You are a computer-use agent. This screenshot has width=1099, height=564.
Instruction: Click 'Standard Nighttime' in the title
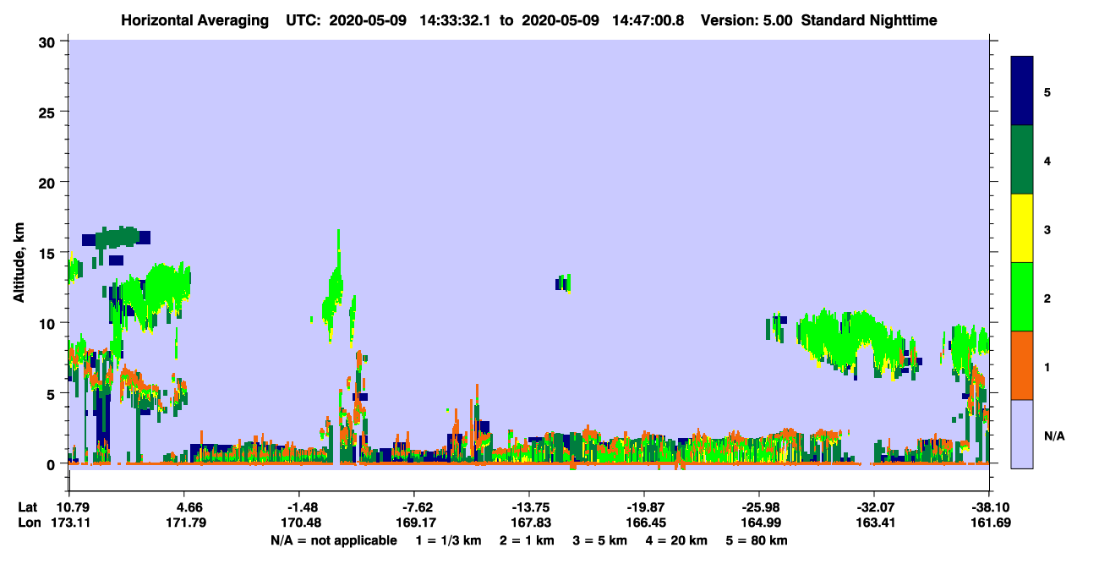click(869, 19)
